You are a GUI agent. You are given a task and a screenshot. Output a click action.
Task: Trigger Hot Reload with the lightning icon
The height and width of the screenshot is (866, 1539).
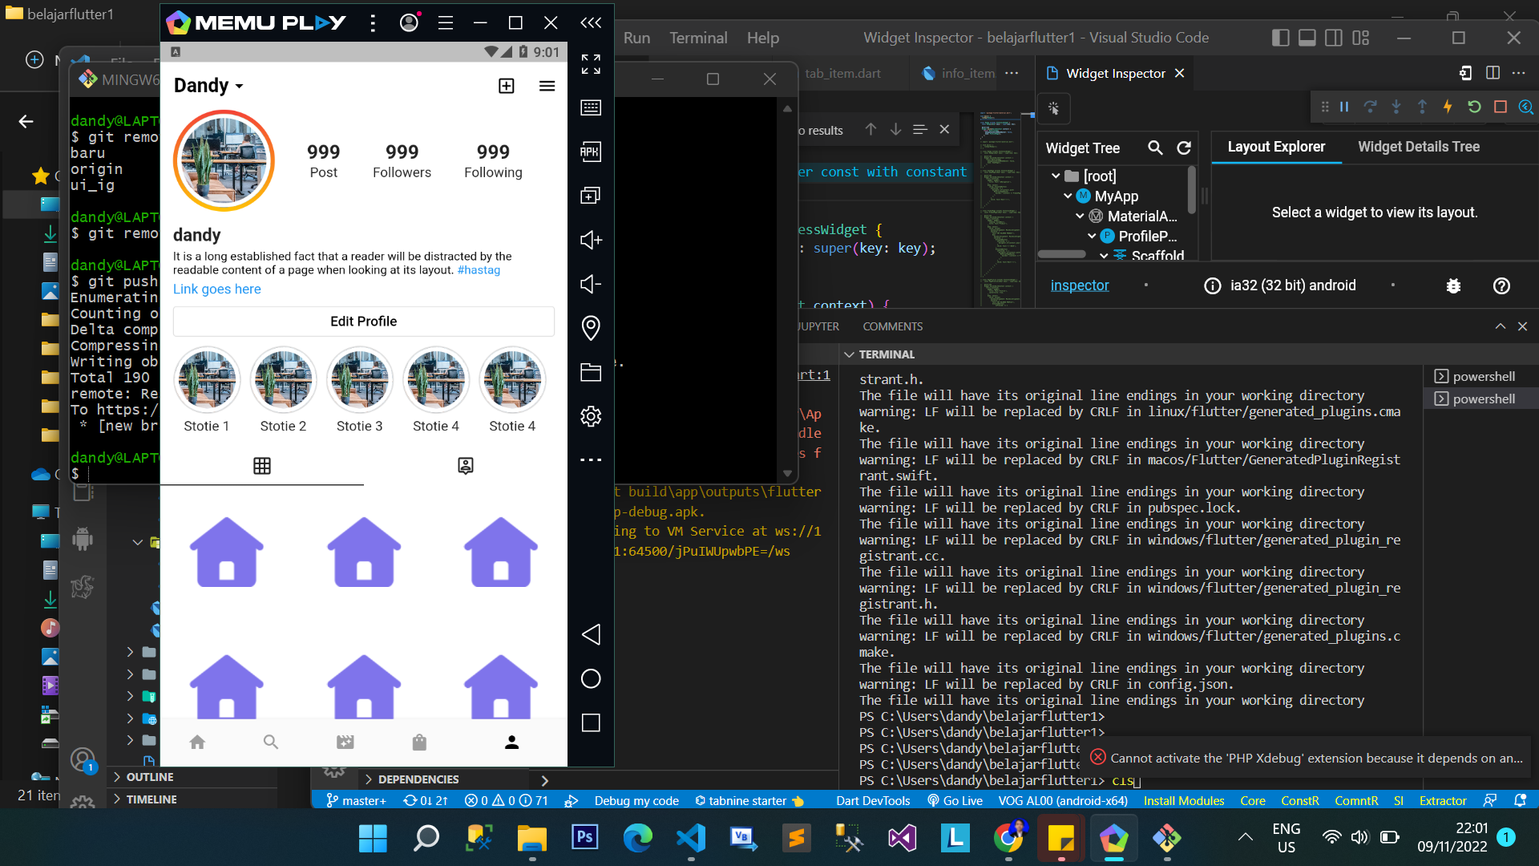(1448, 107)
